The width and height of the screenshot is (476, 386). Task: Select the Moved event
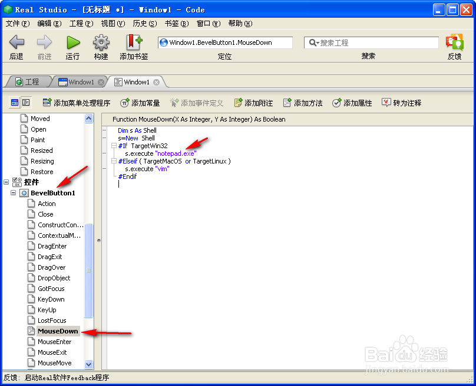pyautogui.click(x=40, y=119)
